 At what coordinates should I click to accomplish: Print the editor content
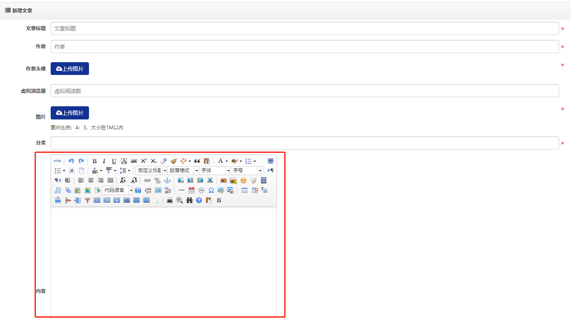click(x=169, y=200)
